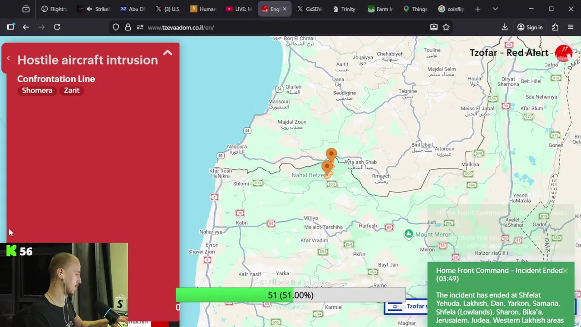Open the extensions puzzle icon
The width and height of the screenshot is (581, 327).
(555, 27)
